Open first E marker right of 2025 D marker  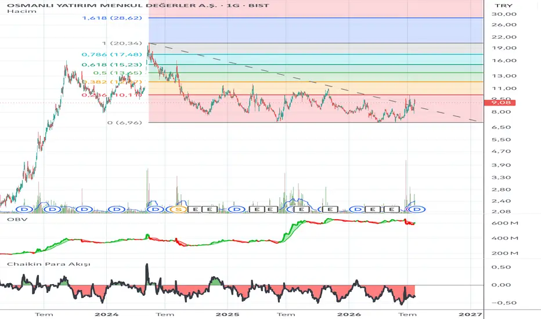click(257, 209)
